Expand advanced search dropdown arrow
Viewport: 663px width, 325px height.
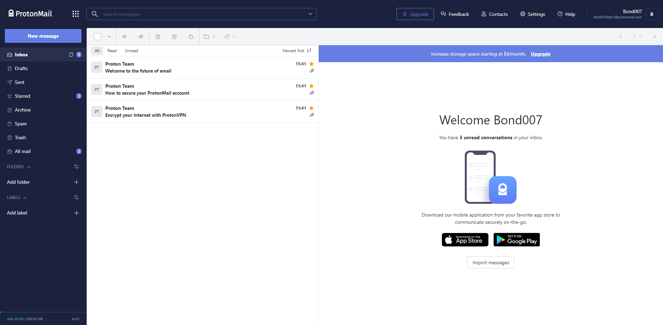(310, 14)
